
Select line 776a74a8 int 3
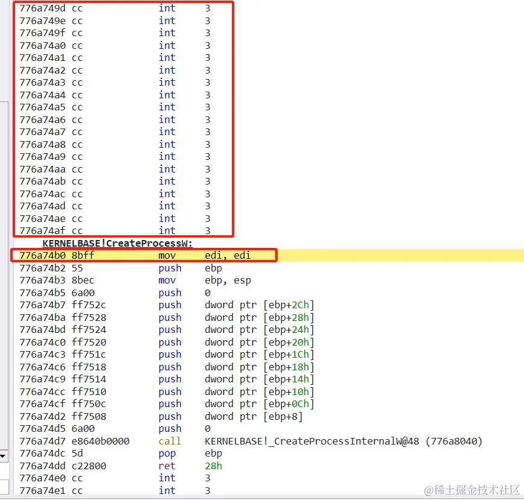pyautogui.click(x=115, y=145)
